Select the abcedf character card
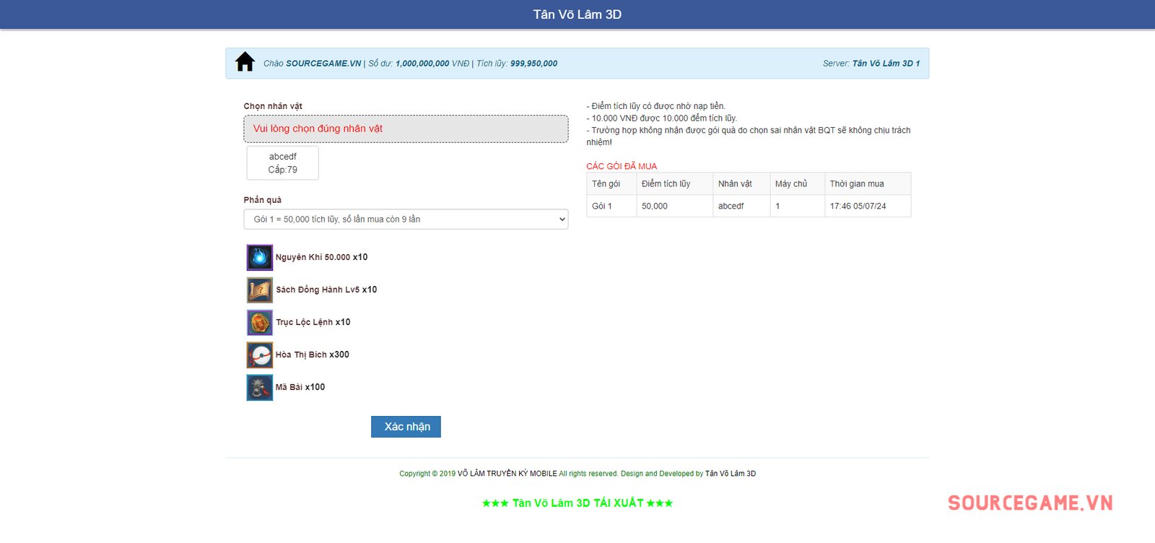1155x543 pixels. click(282, 163)
